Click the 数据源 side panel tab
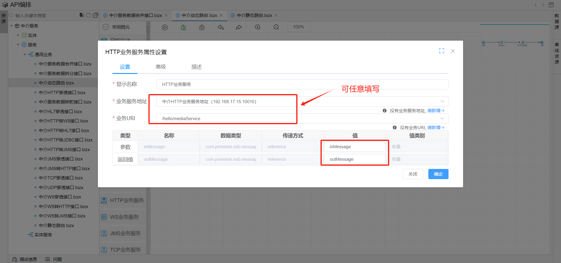Viewport: 561px width, 263px height. click(x=557, y=21)
